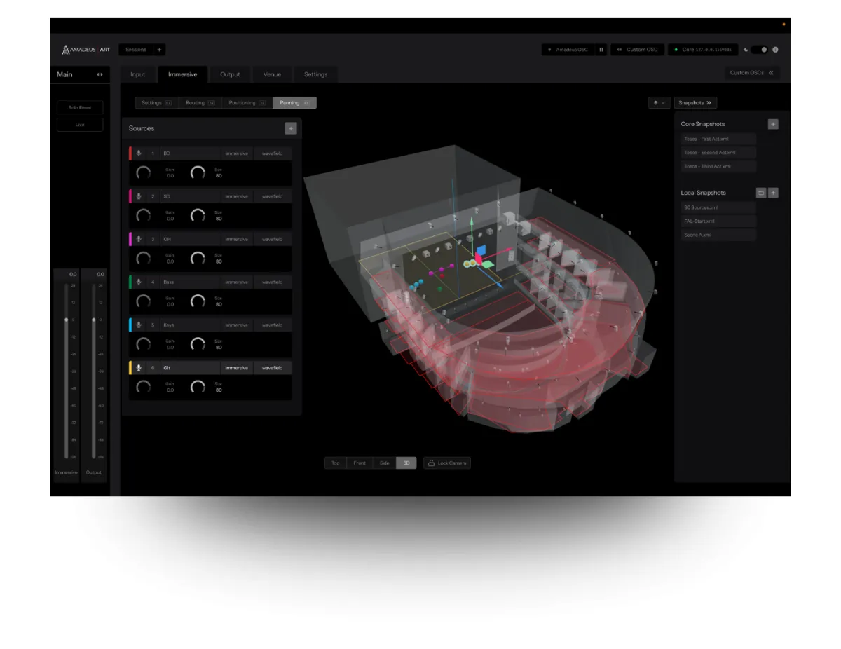Click the mic icon on the Git source

pos(138,368)
